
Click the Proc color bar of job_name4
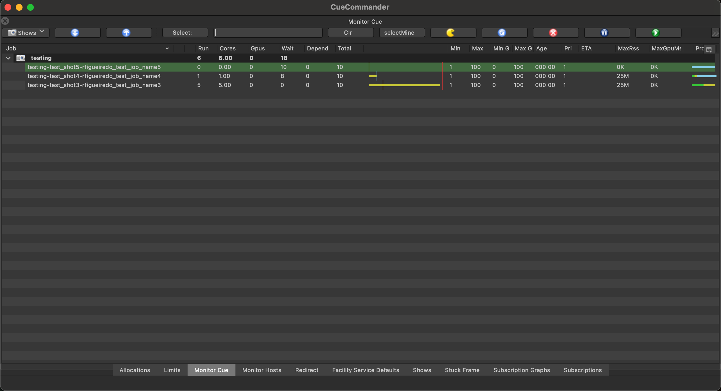click(x=704, y=76)
